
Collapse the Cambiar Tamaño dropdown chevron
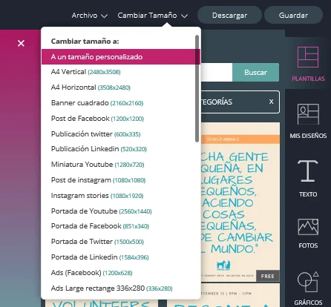[x=184, y=16]
